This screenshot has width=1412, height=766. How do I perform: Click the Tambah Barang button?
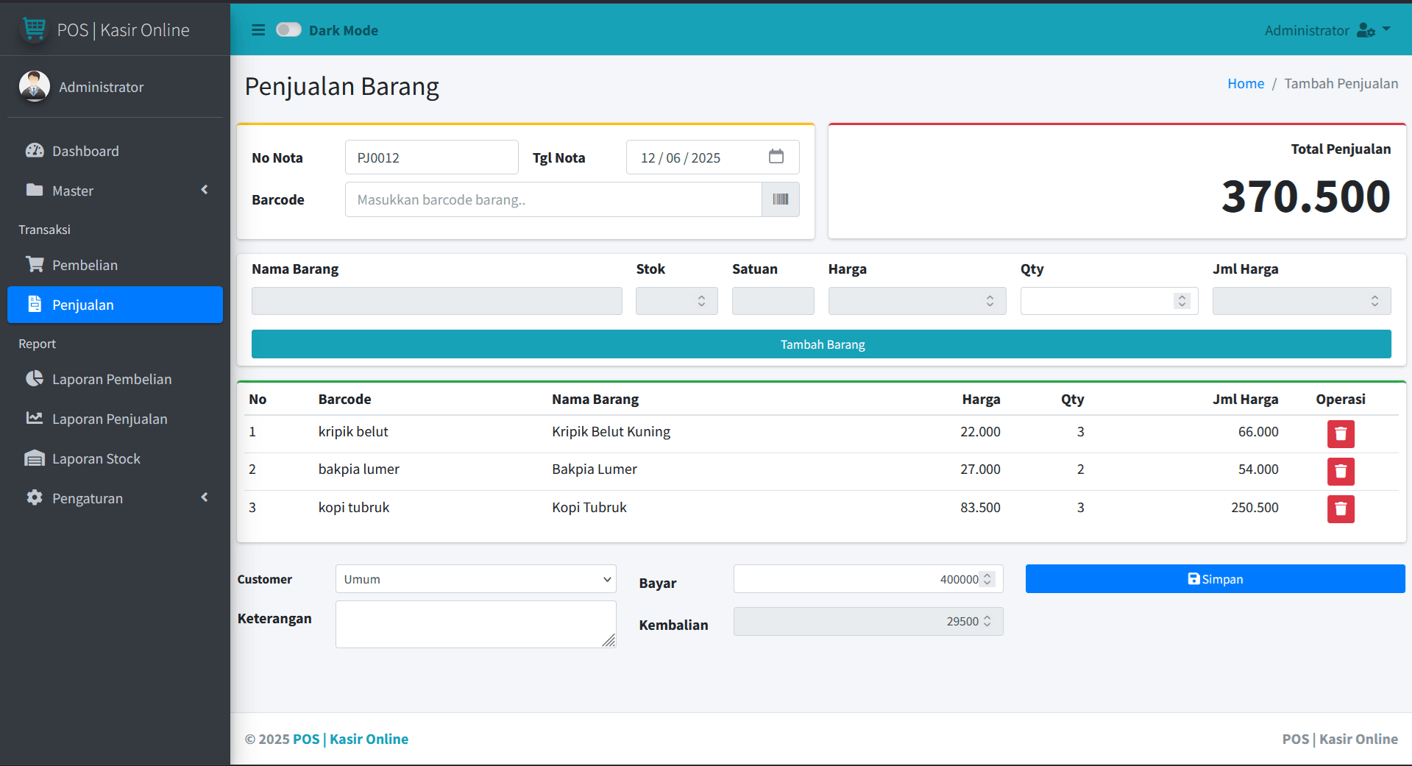[821, 344]
